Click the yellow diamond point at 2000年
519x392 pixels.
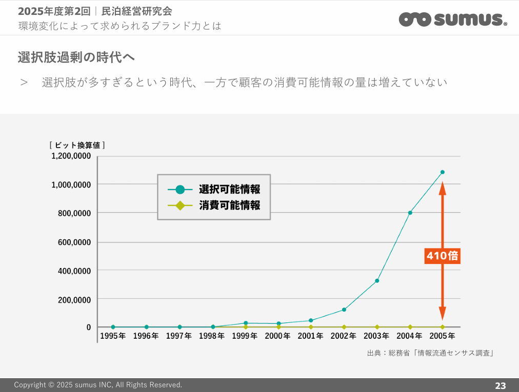tap(278, 327)
